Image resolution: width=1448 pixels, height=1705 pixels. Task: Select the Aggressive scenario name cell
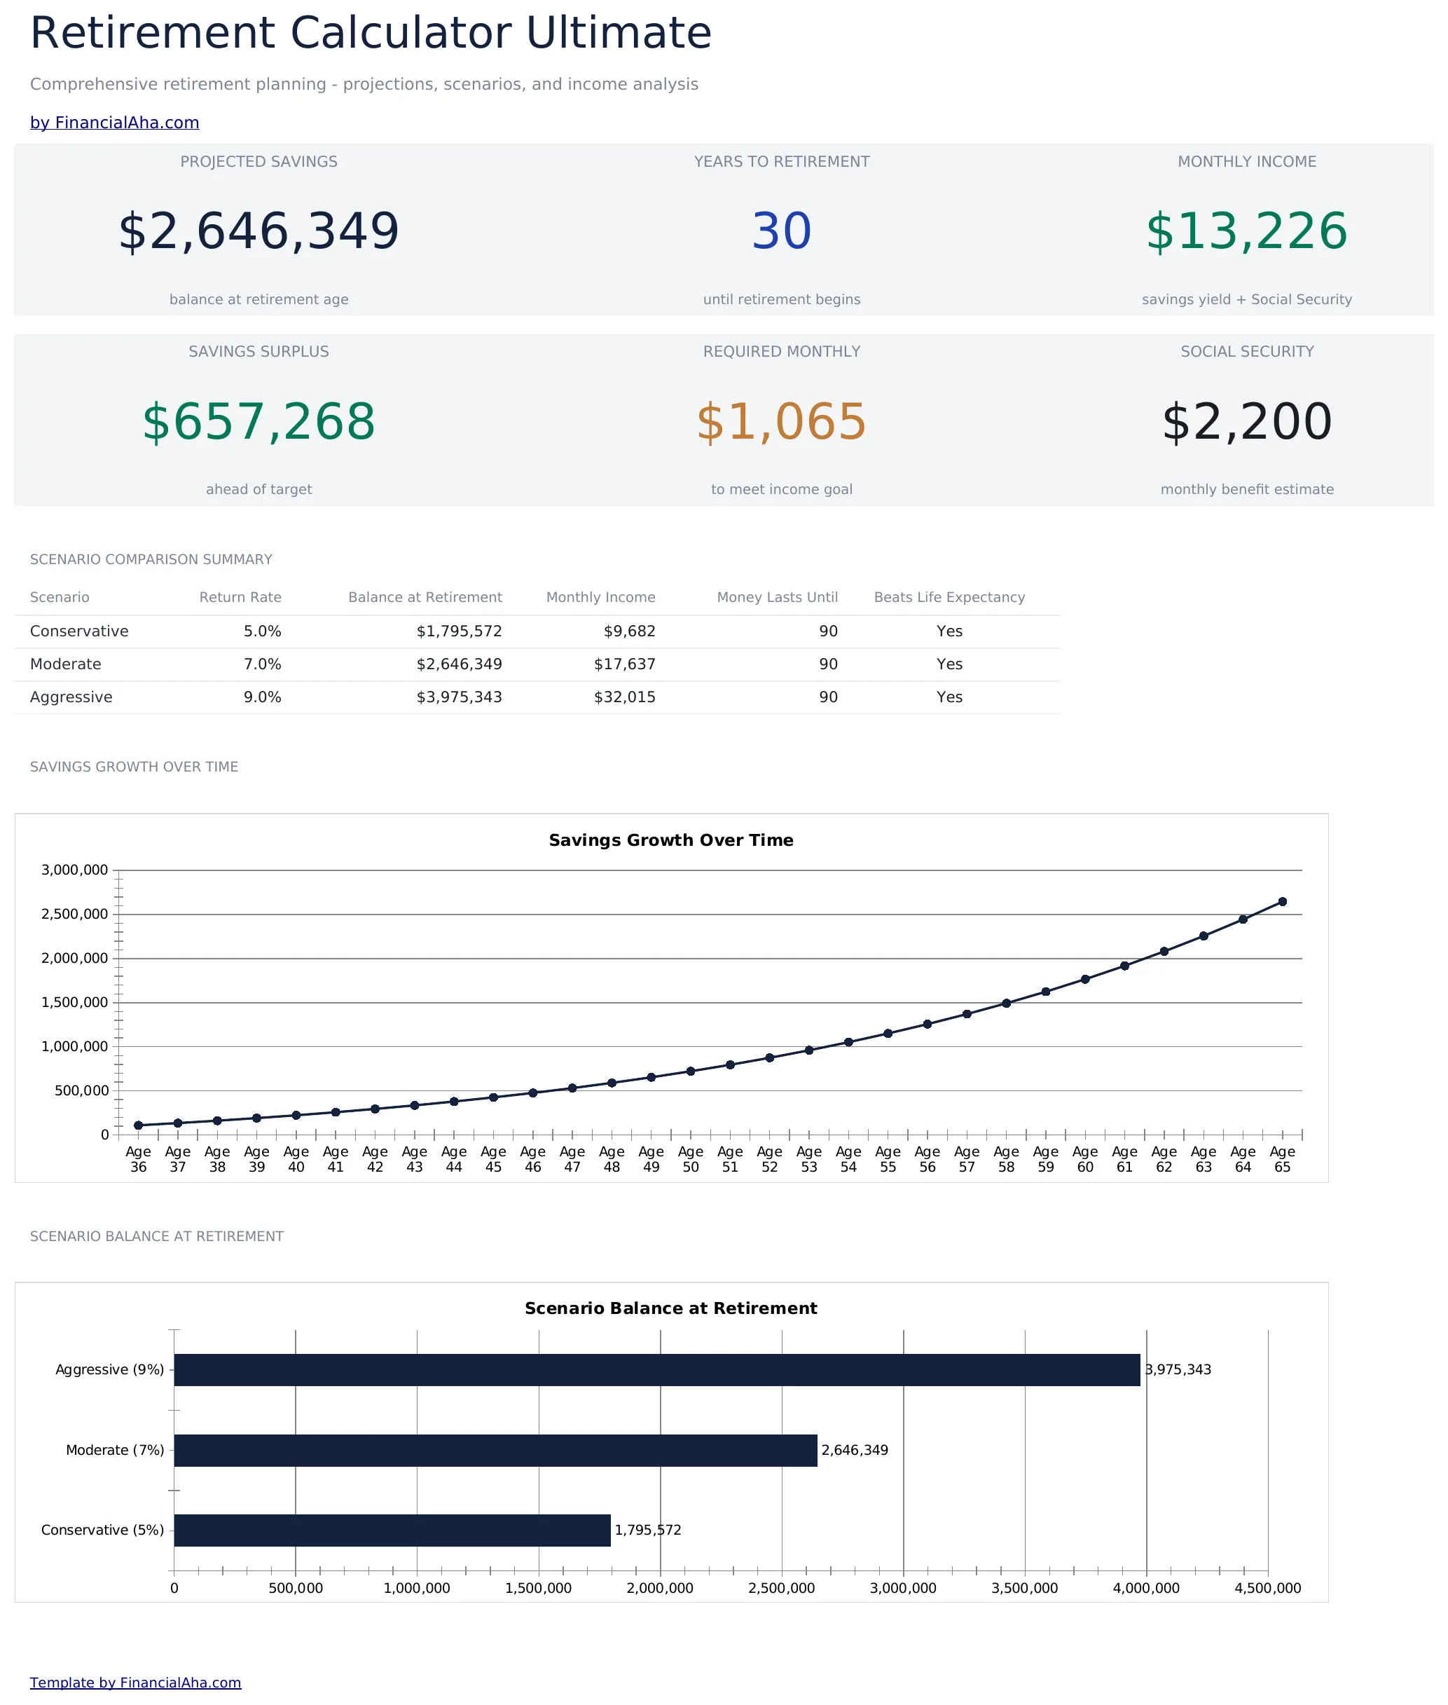click(x=71, y=697)
